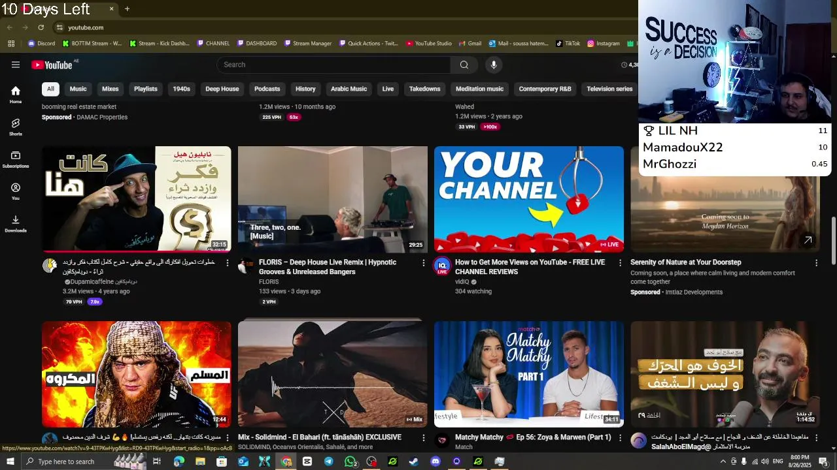Select the Live filter chip

(388, 89)
